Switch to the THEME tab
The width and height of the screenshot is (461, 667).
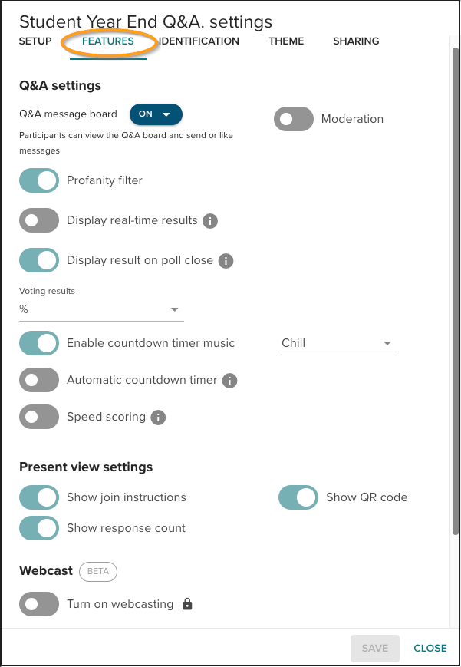coord(286,41)
